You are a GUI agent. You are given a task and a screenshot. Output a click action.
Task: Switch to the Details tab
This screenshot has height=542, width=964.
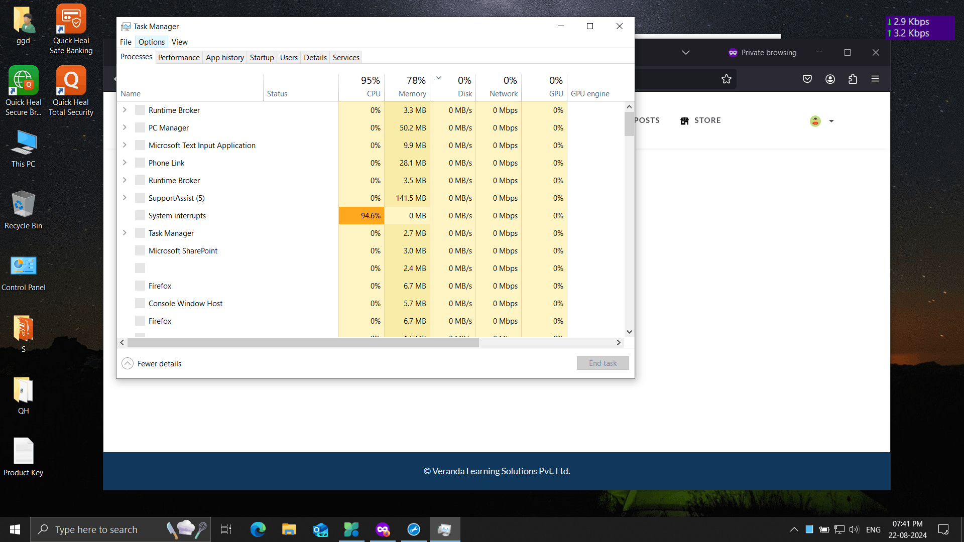tap(315, 57)
